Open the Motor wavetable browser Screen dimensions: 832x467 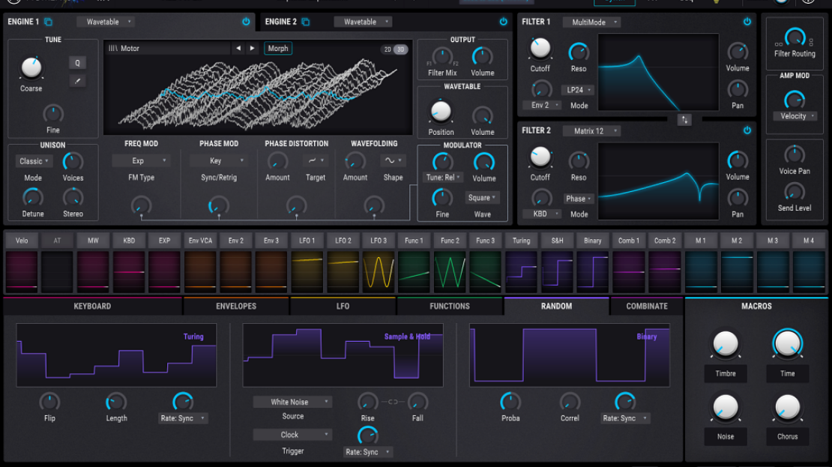point(167,48)
